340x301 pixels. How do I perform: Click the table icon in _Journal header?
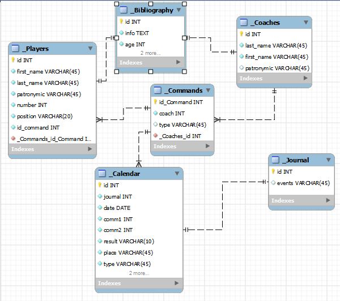pos(275,160)
